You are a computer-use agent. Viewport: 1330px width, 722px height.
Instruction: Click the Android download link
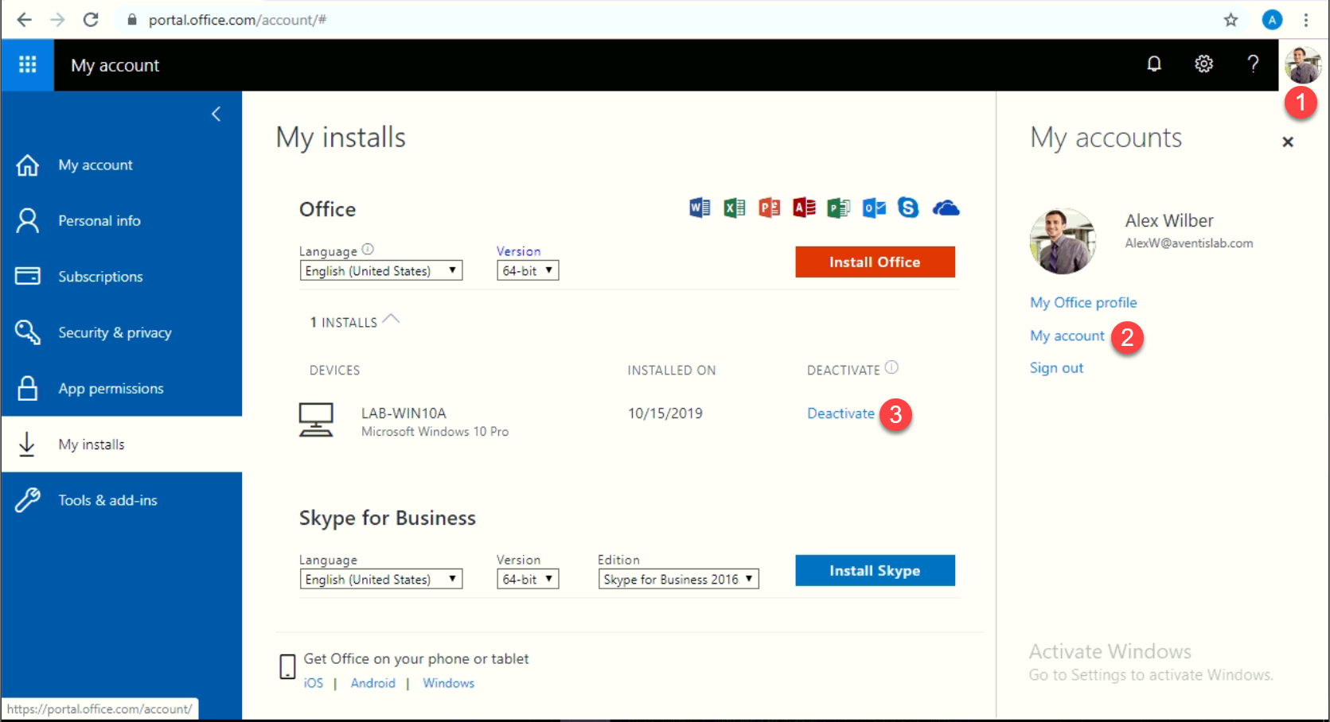point(372,683)
